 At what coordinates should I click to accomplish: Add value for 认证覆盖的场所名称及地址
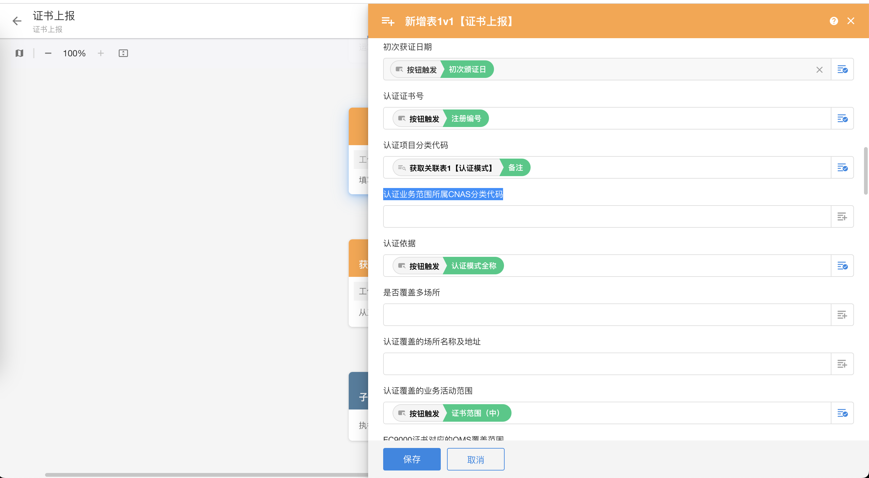coord(842,364)
